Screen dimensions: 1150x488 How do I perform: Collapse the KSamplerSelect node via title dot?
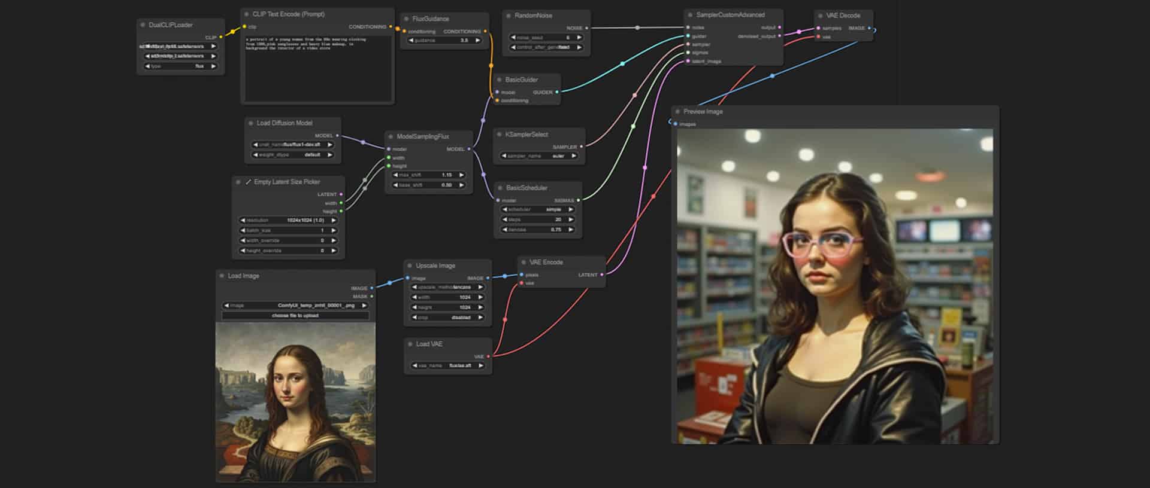[499, 135]
